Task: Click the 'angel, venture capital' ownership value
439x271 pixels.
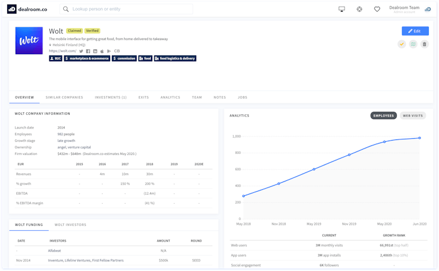Action: click(x=74, y=147)
